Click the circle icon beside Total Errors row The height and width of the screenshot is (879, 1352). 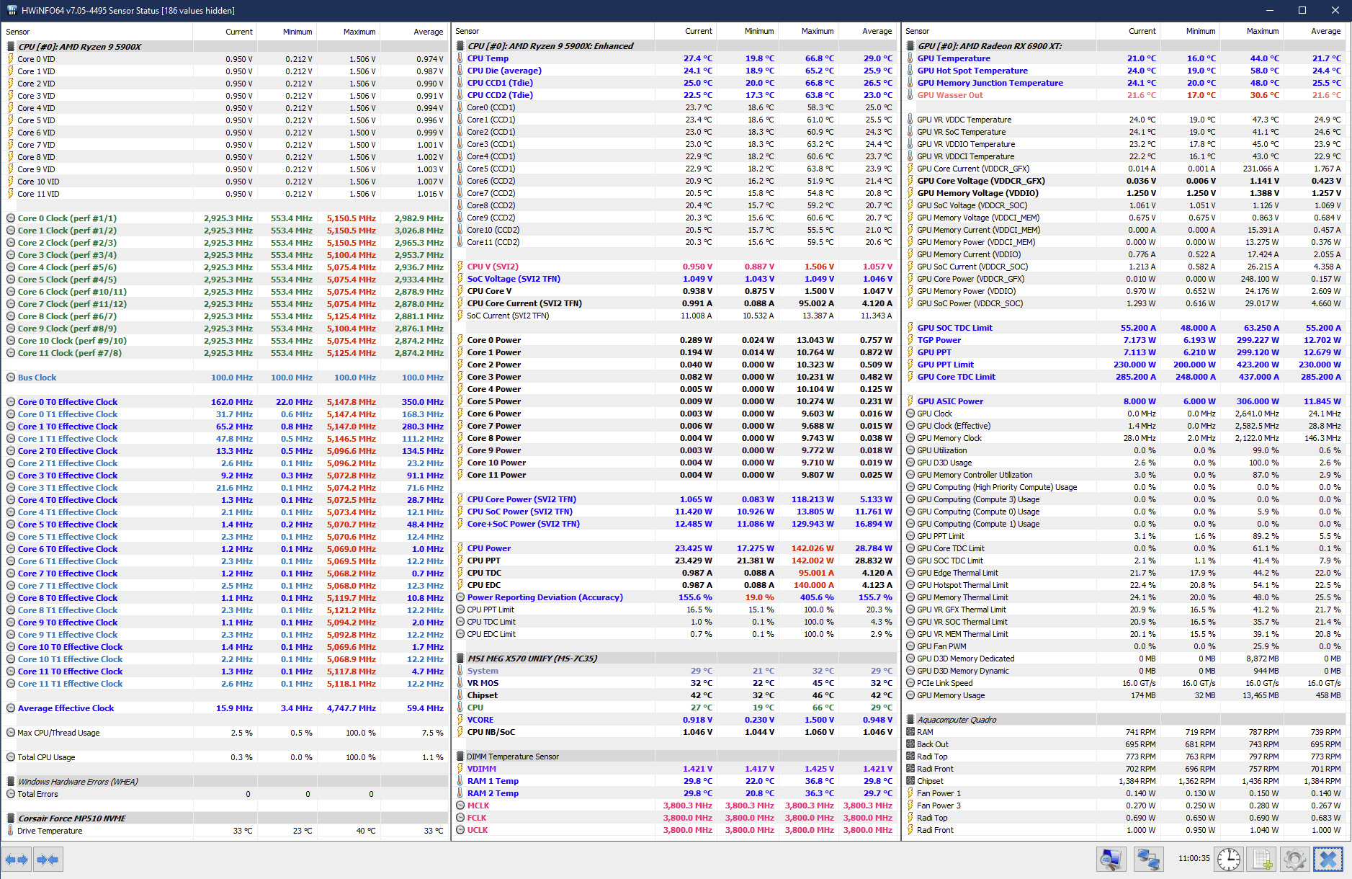point(11,794)
